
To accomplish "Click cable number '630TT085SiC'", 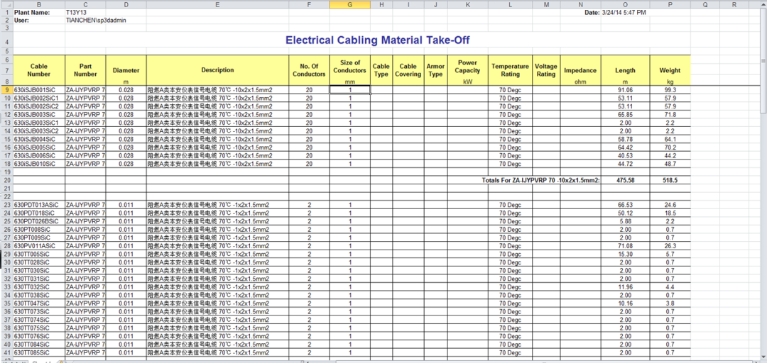I will pyautogui.click(x=32, y=352).
